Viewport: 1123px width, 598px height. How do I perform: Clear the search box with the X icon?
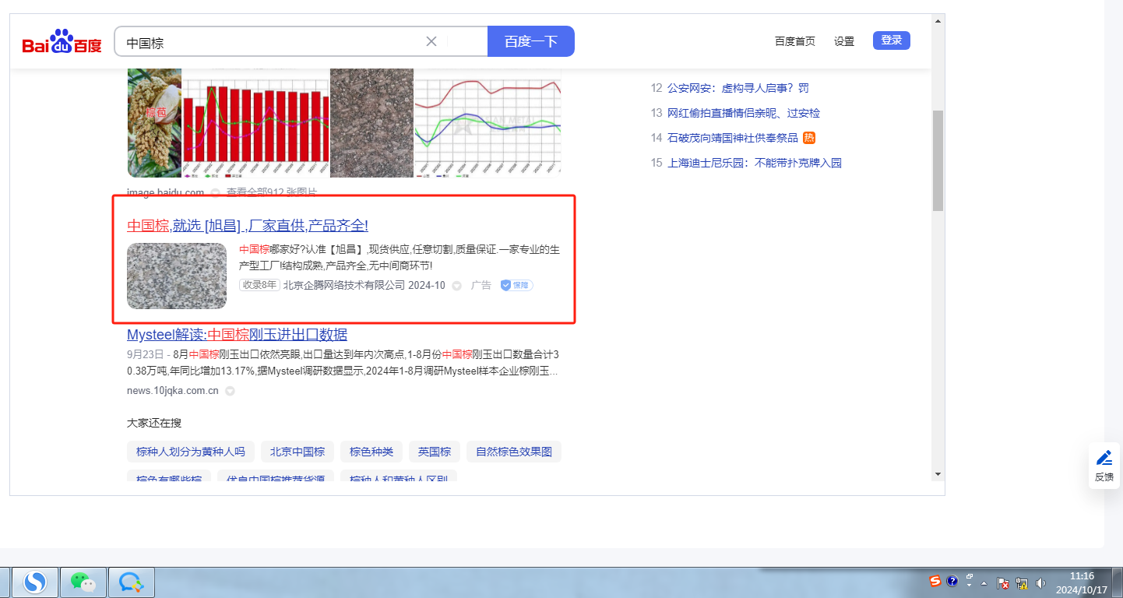click(x=431, y=41)
